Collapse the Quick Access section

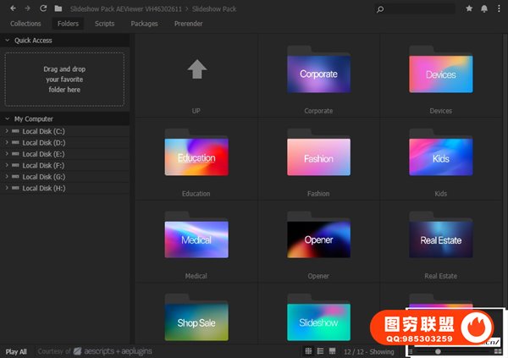pyautogui.click(x=8, y=40)
